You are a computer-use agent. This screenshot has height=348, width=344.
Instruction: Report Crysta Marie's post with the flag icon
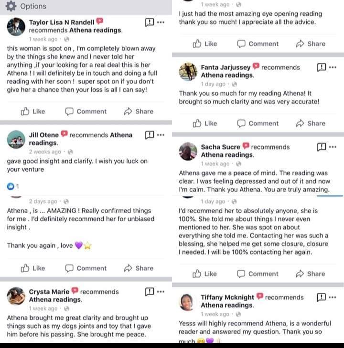(149, 292)
